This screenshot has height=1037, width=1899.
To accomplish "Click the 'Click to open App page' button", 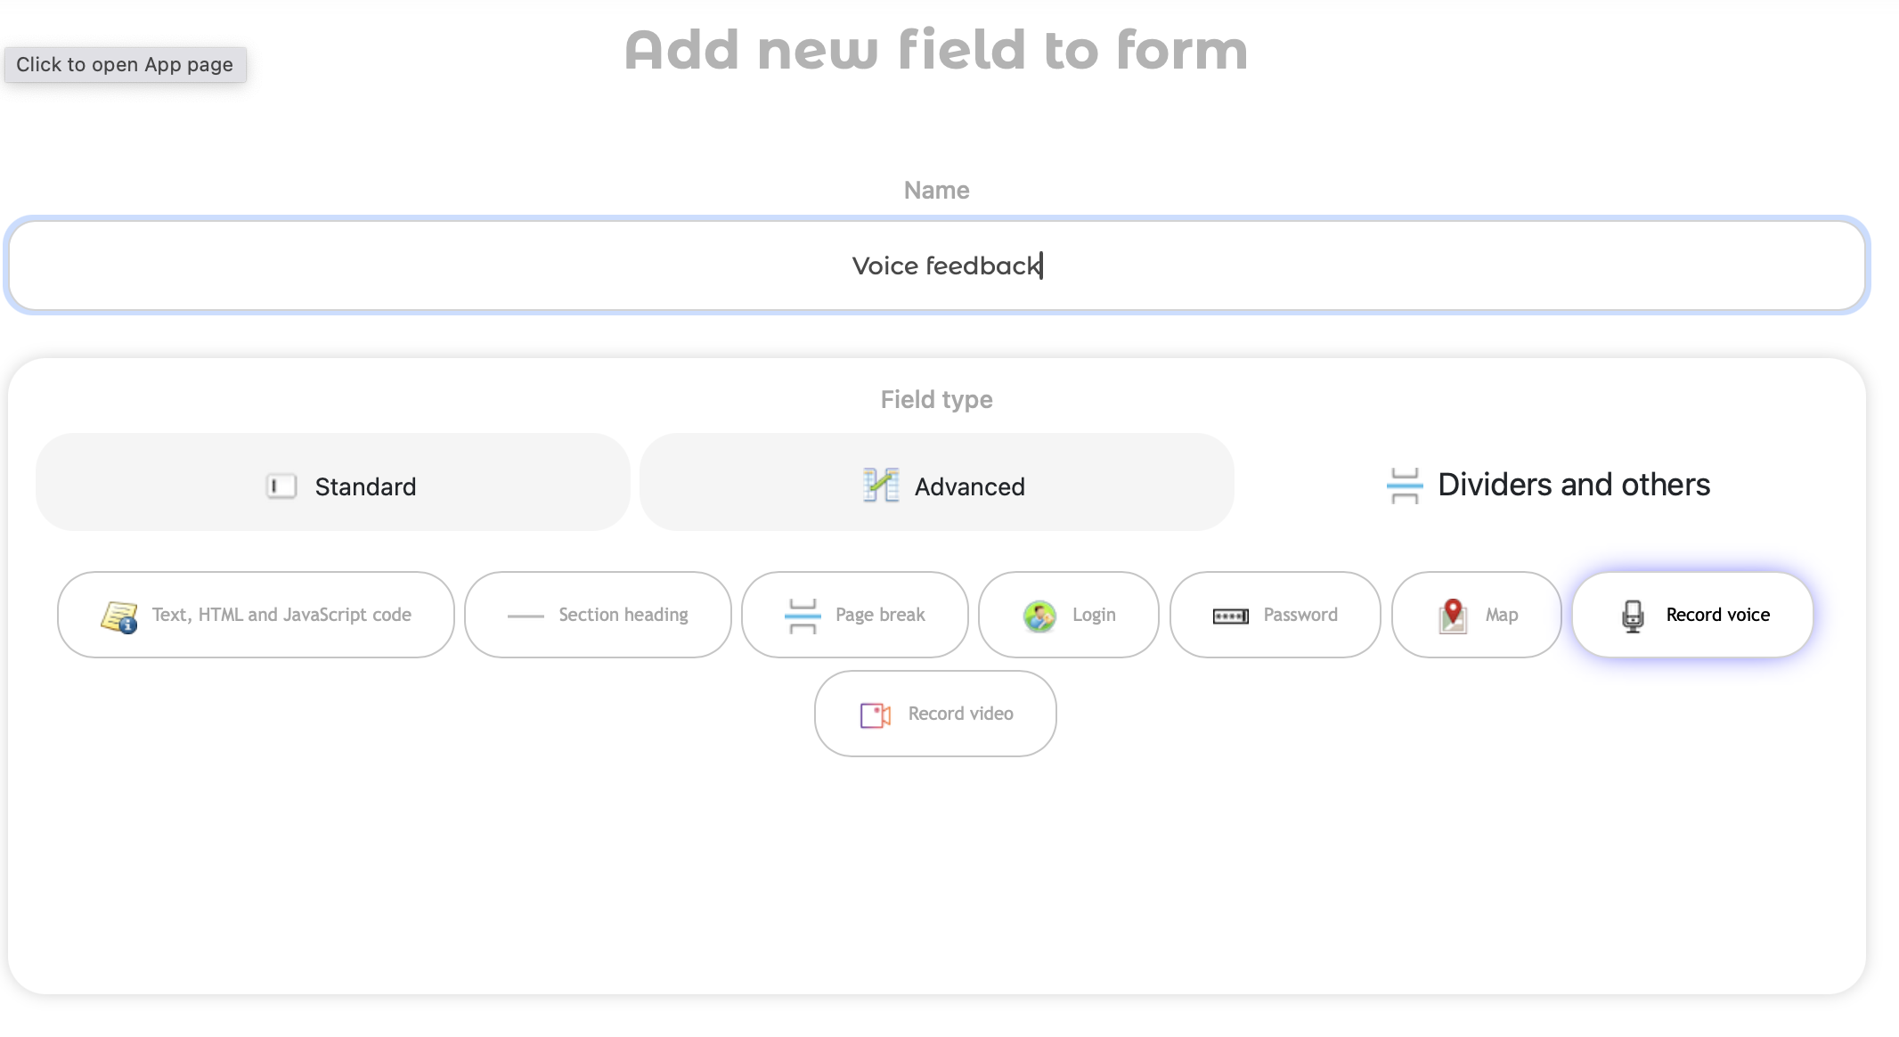I will pos(125,65).
